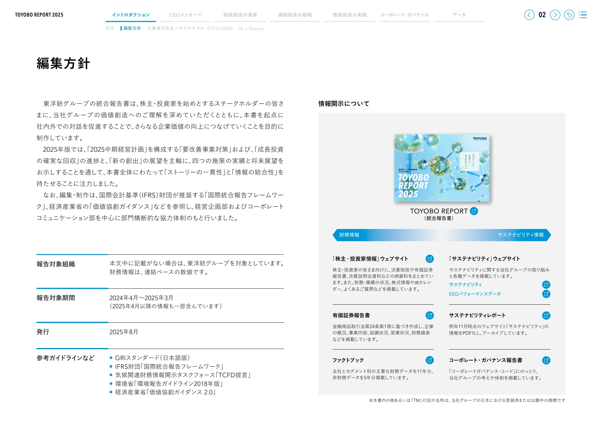Switch to the CEOメッセージ tab
Screen dimensions: 602x426
point(186,14)
